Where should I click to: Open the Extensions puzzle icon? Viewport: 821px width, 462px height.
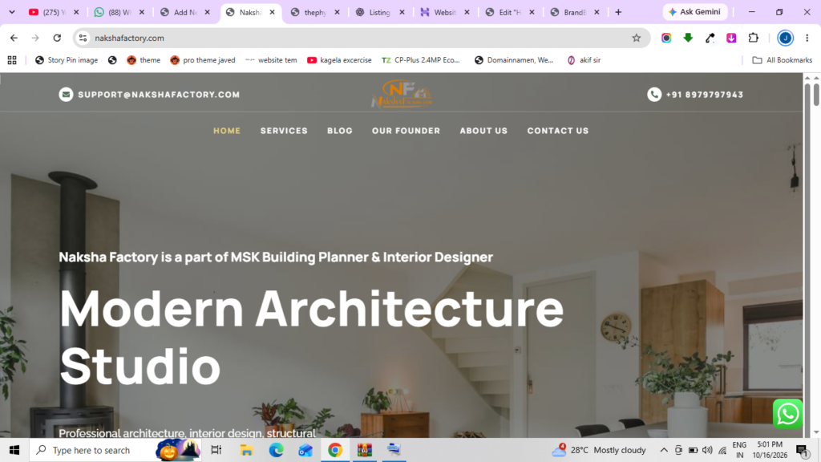pos(754,38)
